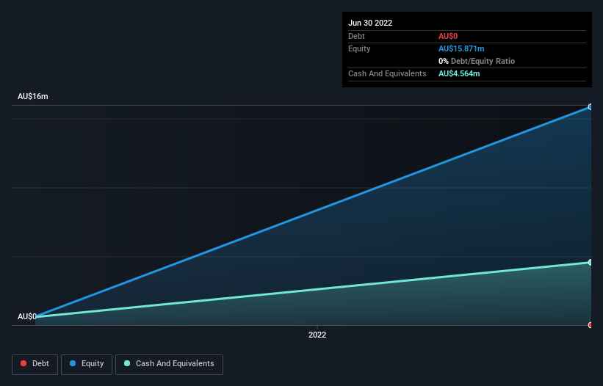Click the 2022 x-axis label
Screen dimensions: 603x386
tap(317, 335)
